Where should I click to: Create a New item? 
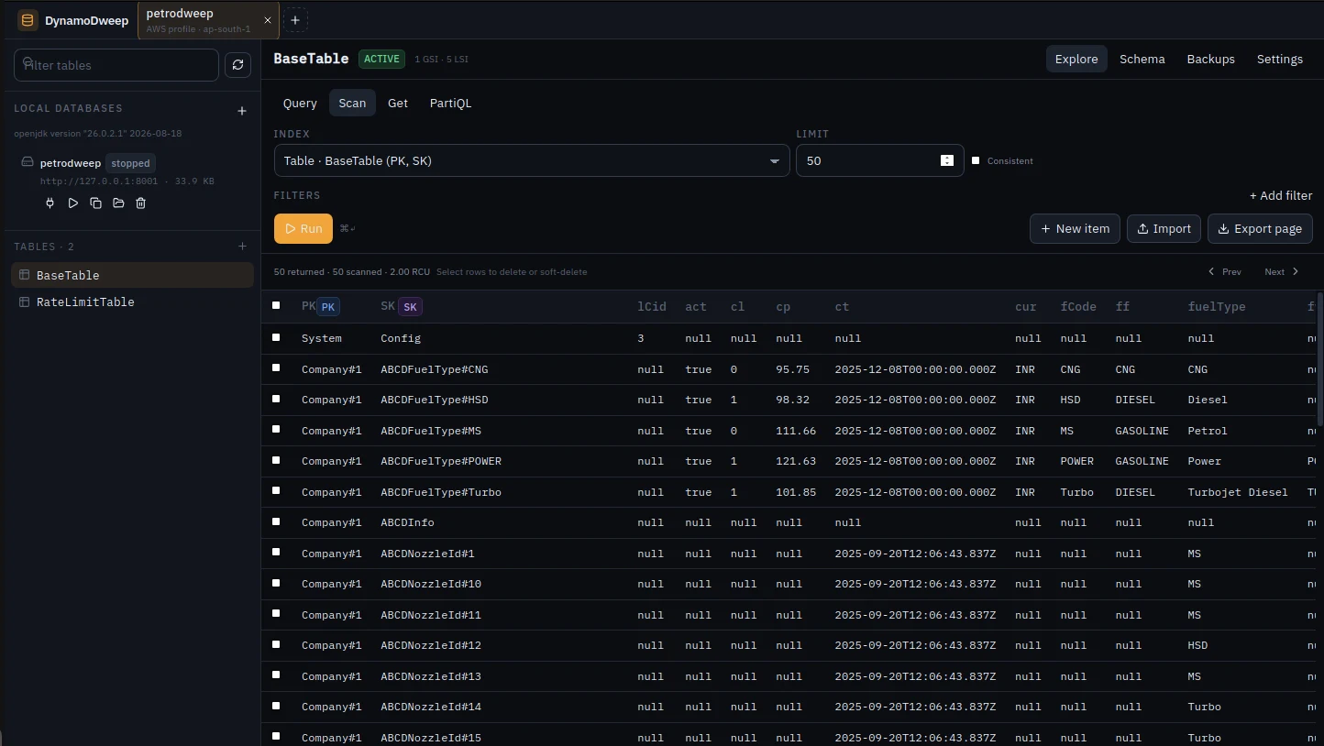(1075, 228)
